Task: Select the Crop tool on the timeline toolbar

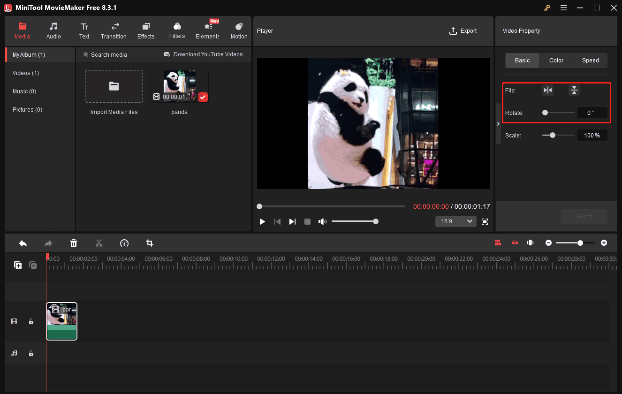Action: click(x=149, y=243)
